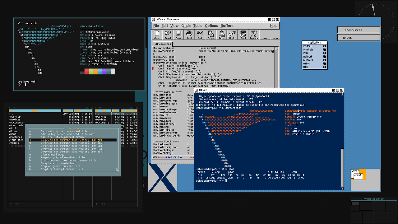Click the Print icon in XEmacs toolbar
Viewport: 398px width, 224px height.
[x=189, y=35]
